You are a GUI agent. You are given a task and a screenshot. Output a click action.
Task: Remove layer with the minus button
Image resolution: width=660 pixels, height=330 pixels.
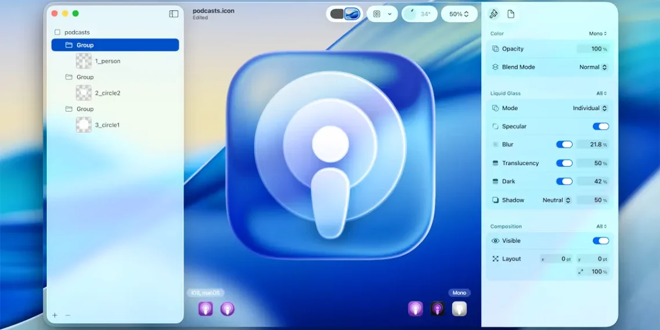68,315
